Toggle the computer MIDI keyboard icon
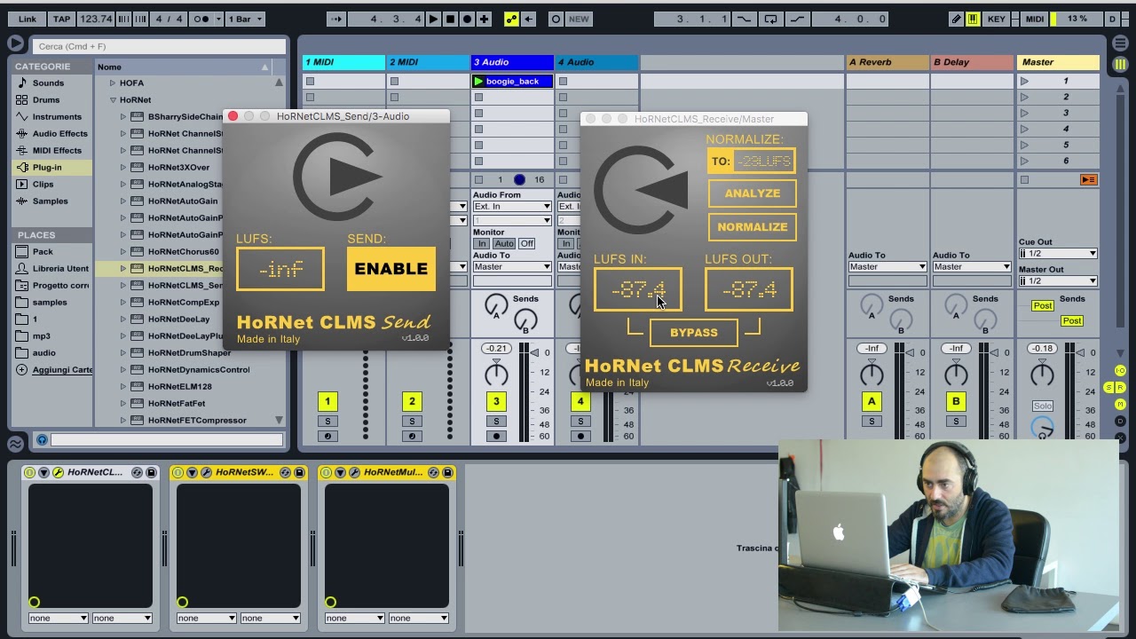This screenshot has width=1136, height=639. click(x=974, y=19)
